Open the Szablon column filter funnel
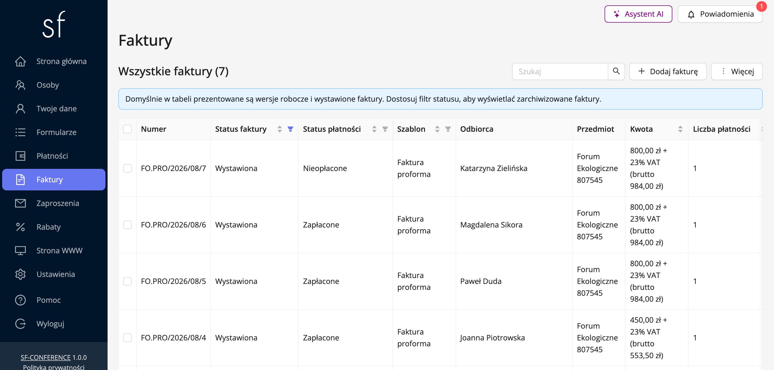Viewport: 774px width, 370px height. [x=448, y=129]
